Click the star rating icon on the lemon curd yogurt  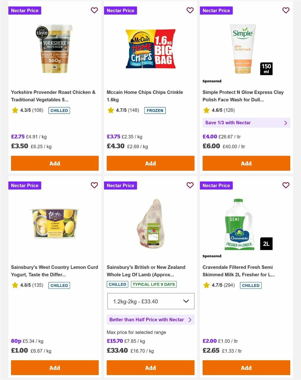[x=15, y=285]
